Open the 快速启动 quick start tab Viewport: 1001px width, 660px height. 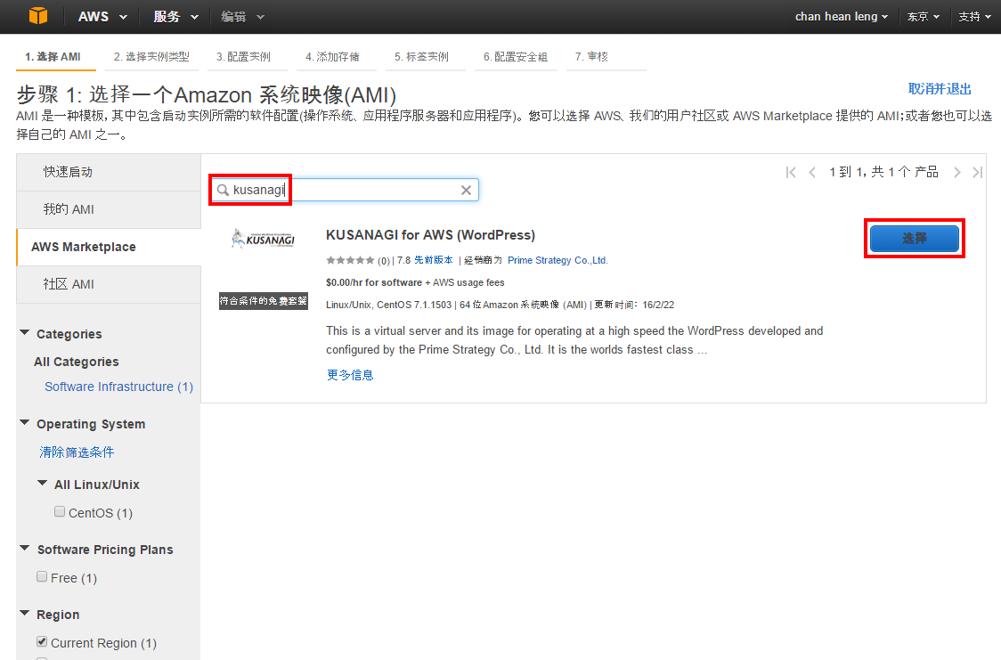pos(109,172)
